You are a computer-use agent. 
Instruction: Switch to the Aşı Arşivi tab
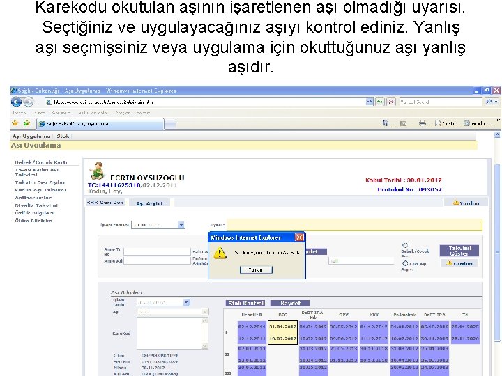(149, 203)
